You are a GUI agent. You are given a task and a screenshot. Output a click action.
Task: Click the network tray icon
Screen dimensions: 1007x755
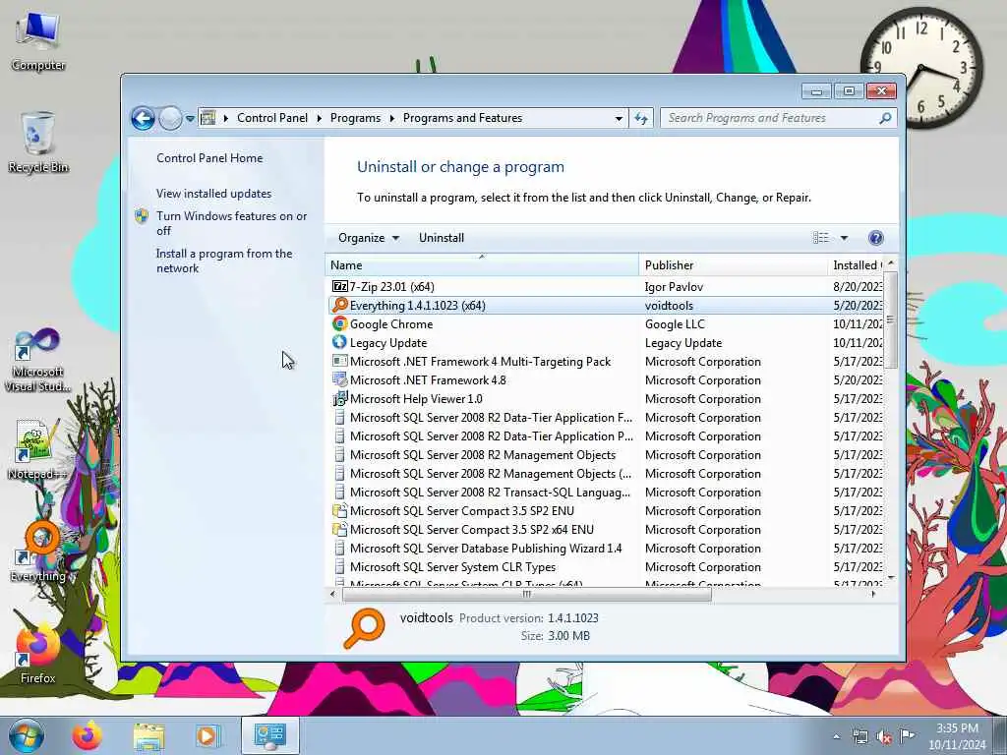coord(860,737)
